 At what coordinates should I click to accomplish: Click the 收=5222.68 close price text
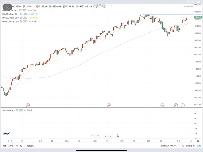(82, 7)
